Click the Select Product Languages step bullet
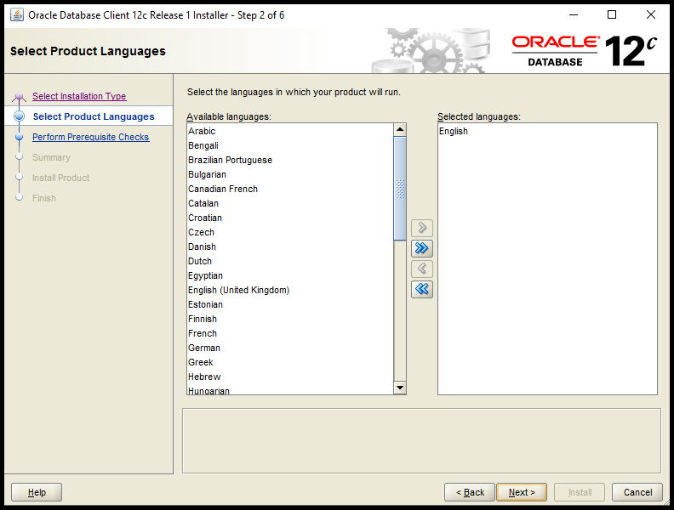This screenshot has height=510, width=674. pyautogui.click(x=19, y=116)
